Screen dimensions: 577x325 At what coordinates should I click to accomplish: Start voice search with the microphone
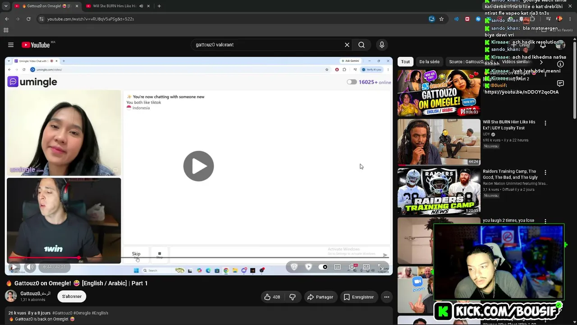(382, 45)
